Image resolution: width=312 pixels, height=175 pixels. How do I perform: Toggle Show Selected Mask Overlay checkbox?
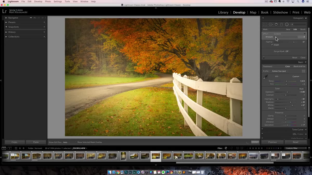(x=75, y=142)
